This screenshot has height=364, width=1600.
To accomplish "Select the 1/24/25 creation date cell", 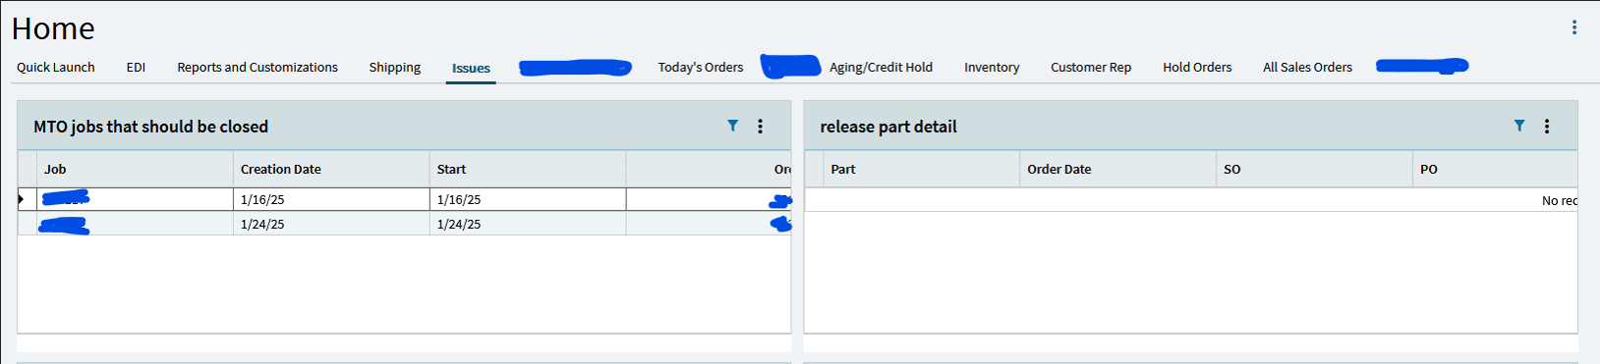I will (x=331, y=224).
